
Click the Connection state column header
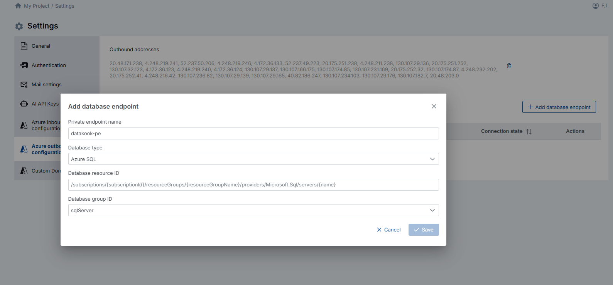click(x=502, y=131)
